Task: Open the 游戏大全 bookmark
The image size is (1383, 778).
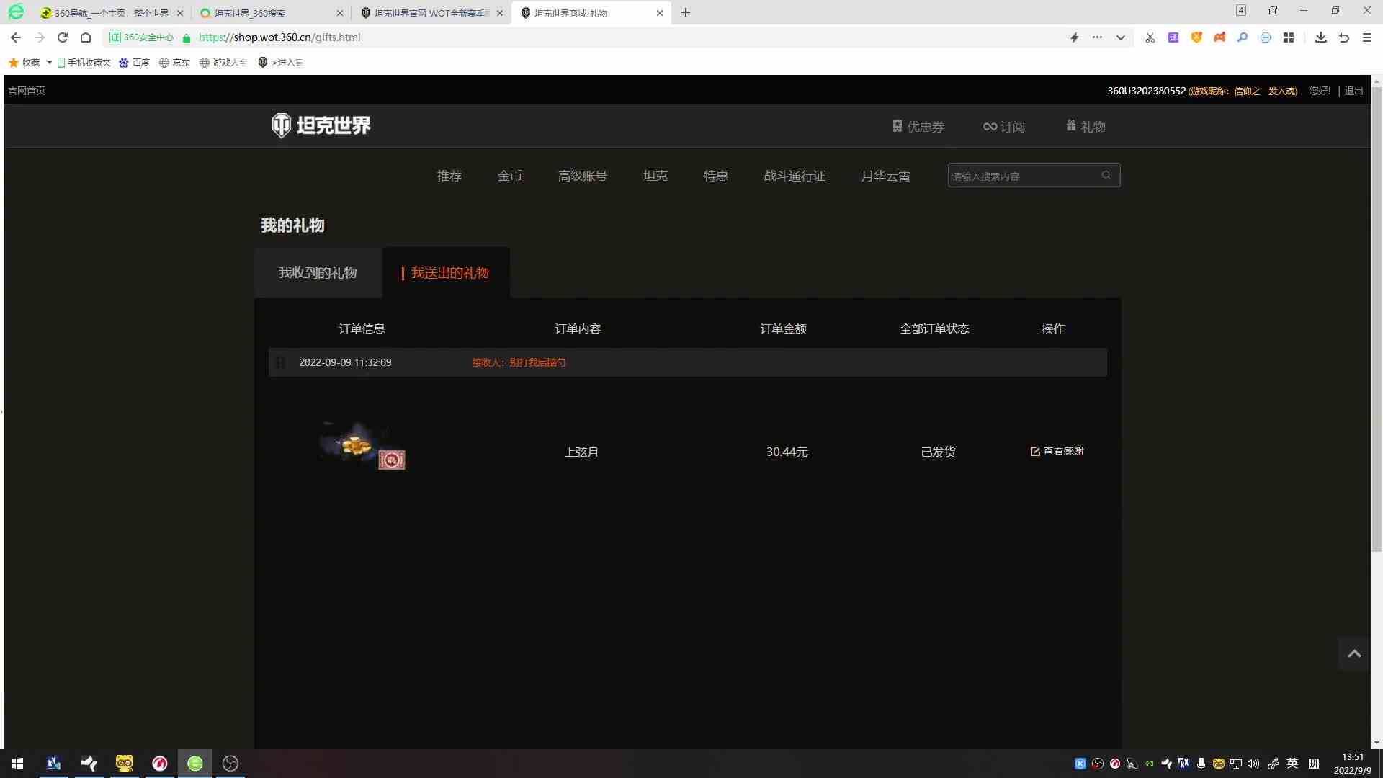Action: [x=223, y=63]
